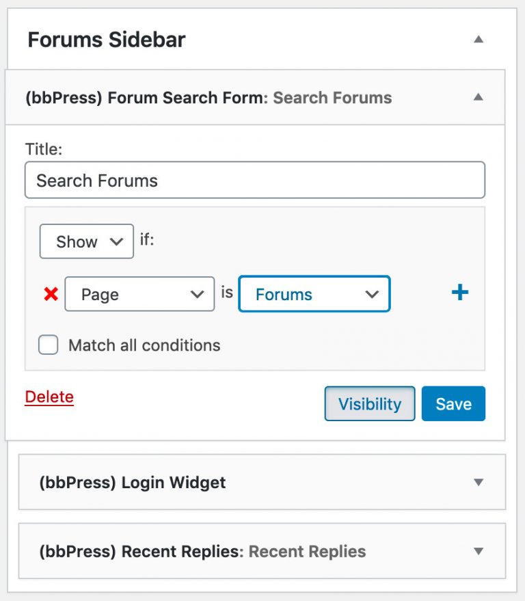The height and width of the screenshot is (601, 525).
Task: Open the Page condition type dropdown
Action: pos(139,294)
